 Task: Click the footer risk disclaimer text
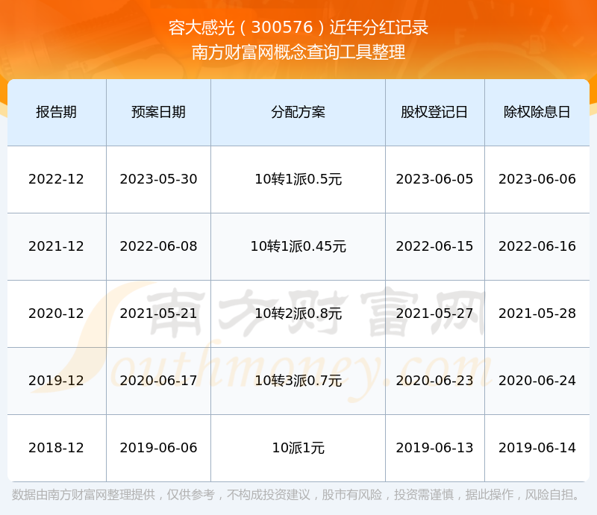click(298, 493)
